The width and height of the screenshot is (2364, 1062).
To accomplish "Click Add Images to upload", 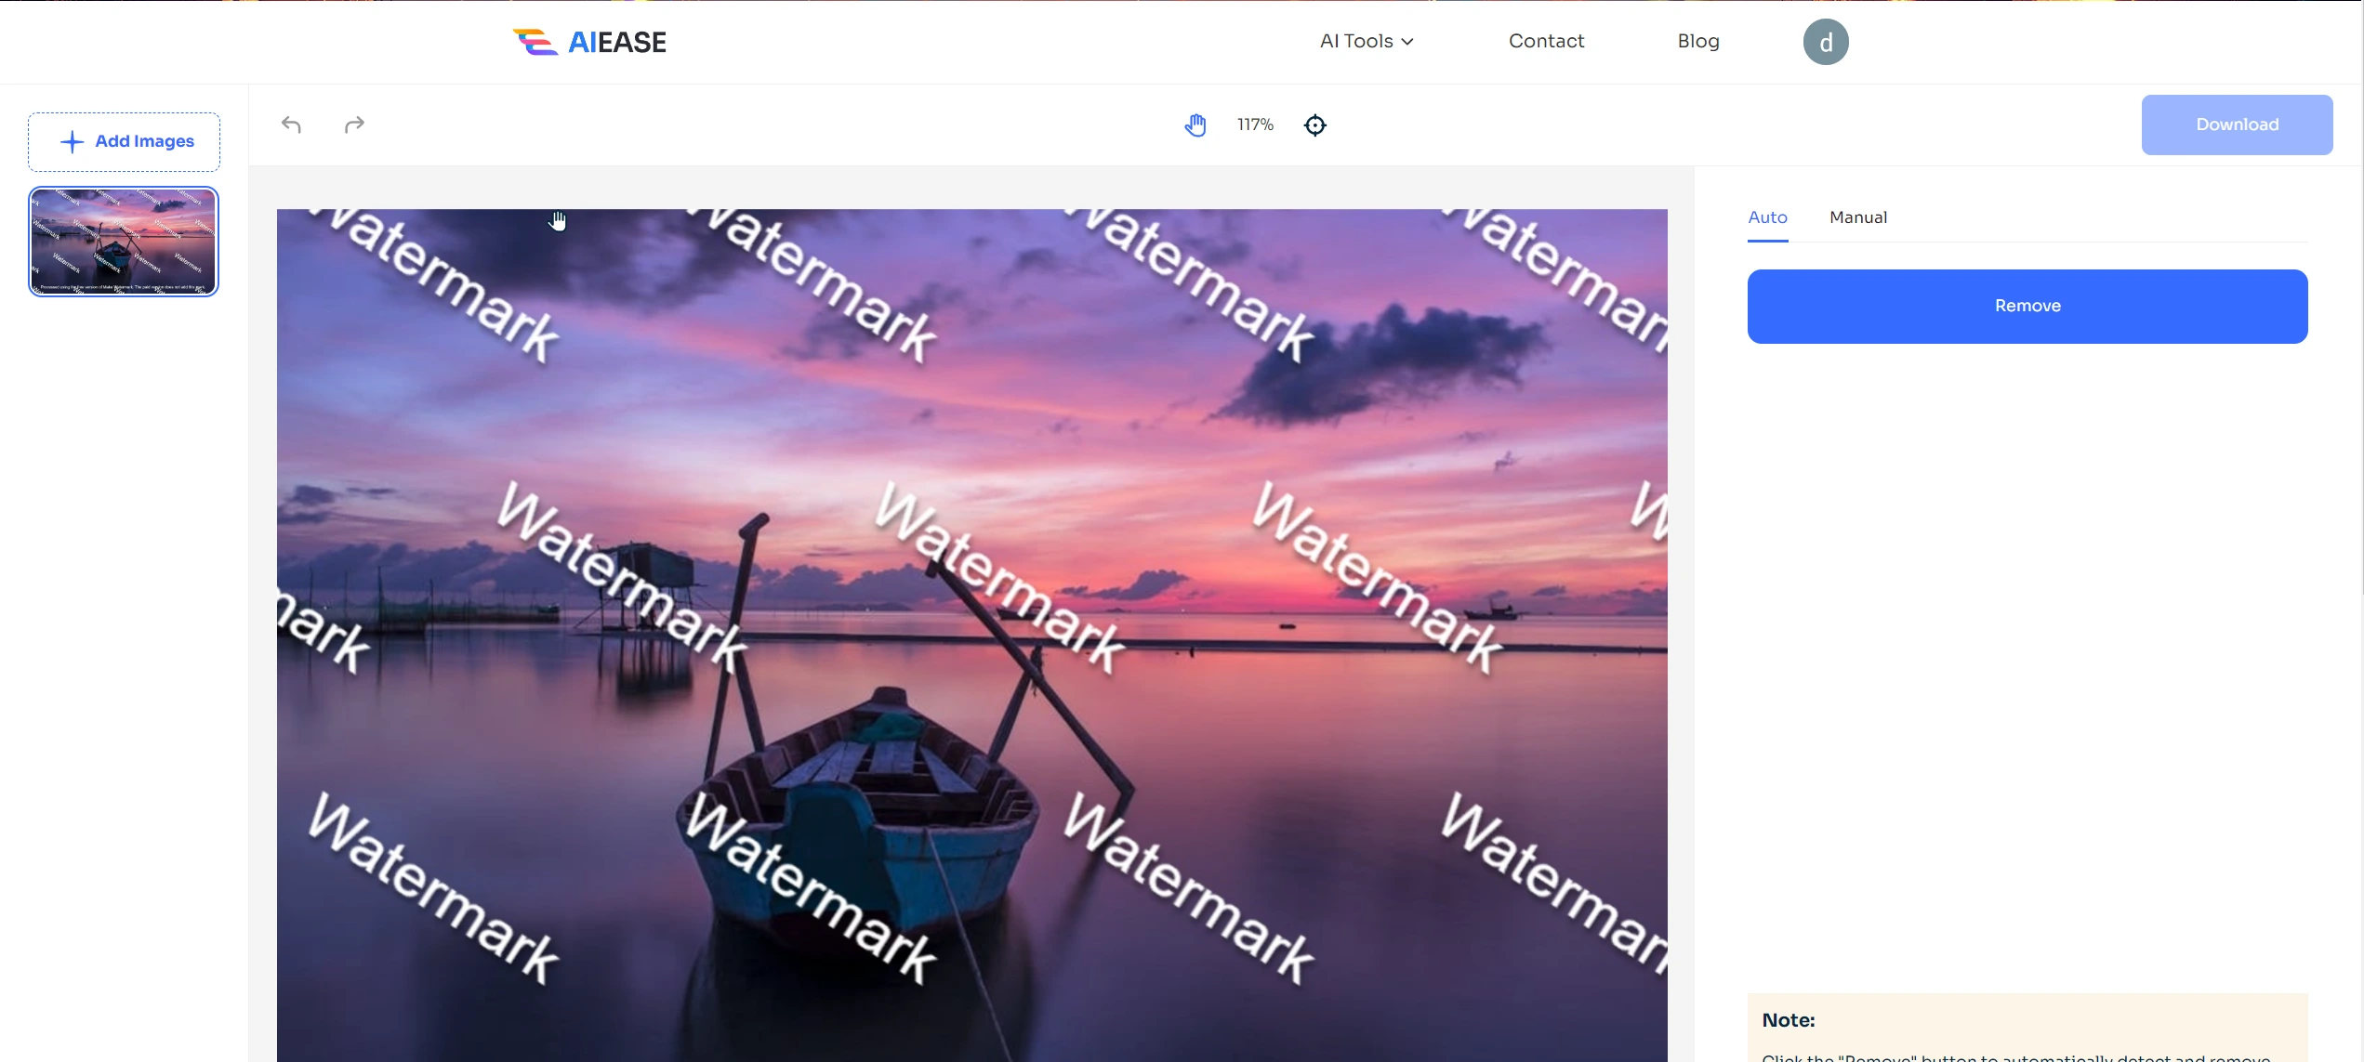I will (125, 141).
